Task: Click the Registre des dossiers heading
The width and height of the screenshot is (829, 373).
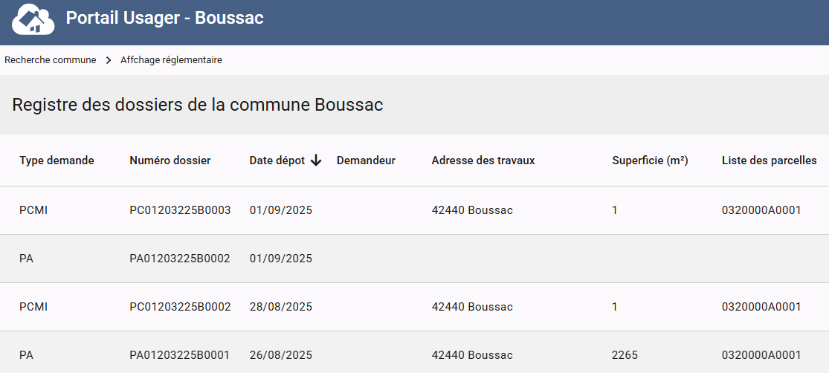Action: (x=198, y=105)
